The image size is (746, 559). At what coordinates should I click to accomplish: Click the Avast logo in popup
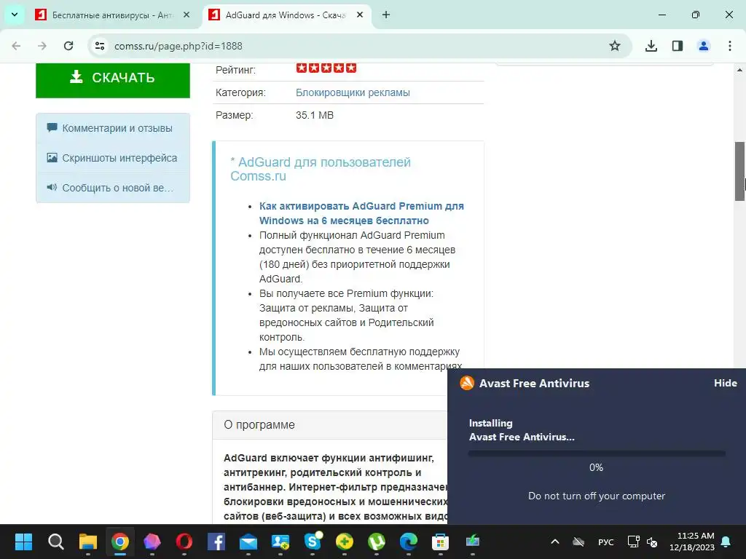[467, 383]
